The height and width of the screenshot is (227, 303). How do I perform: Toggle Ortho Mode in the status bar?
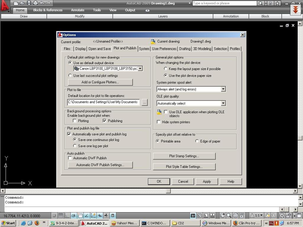(x=67, y=215)
